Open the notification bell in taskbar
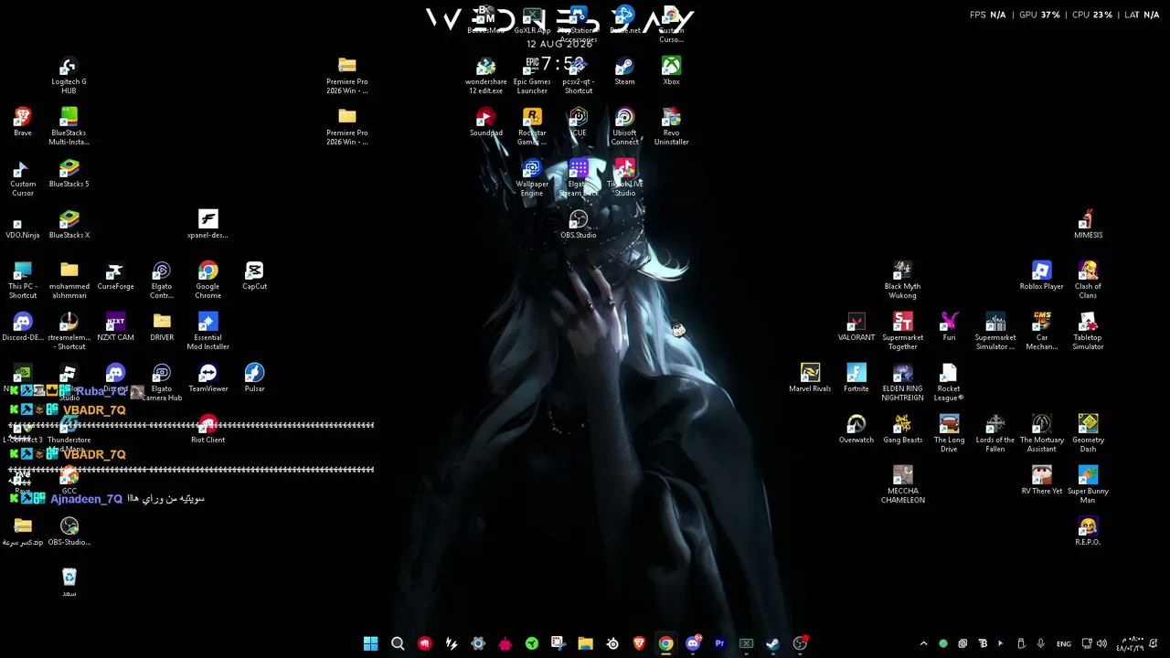Screen dimensions: 1170x658 pos(1155,643)
